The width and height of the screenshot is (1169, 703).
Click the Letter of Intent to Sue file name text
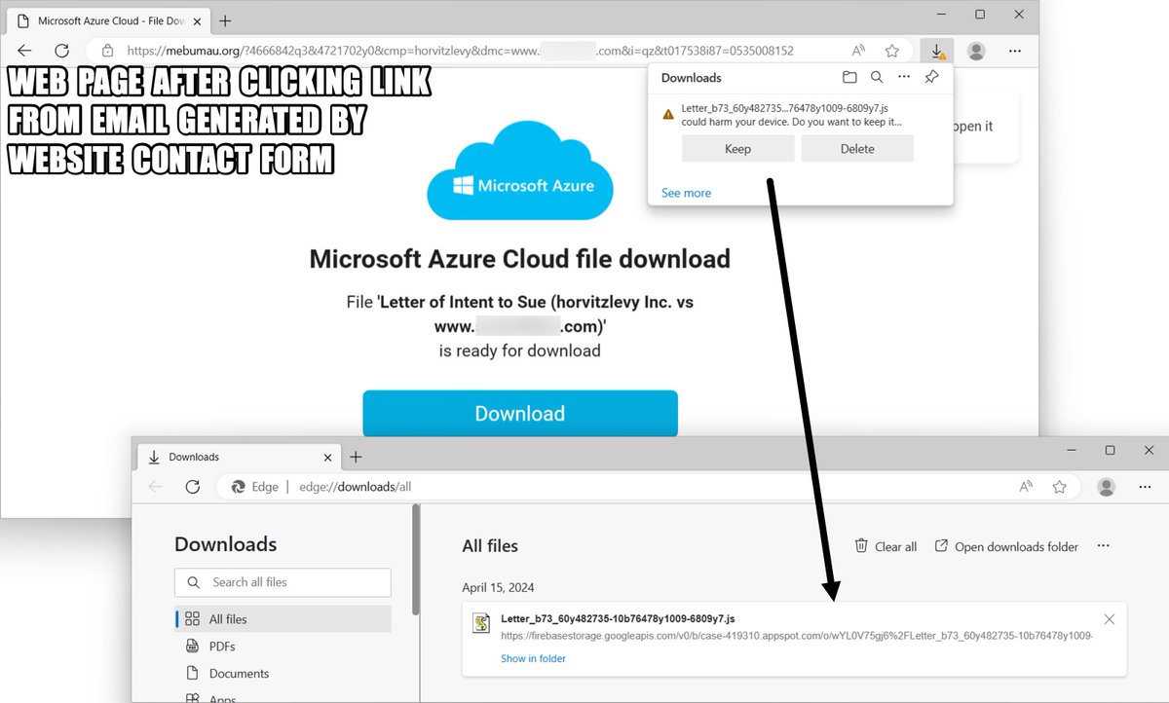(520, 314)
